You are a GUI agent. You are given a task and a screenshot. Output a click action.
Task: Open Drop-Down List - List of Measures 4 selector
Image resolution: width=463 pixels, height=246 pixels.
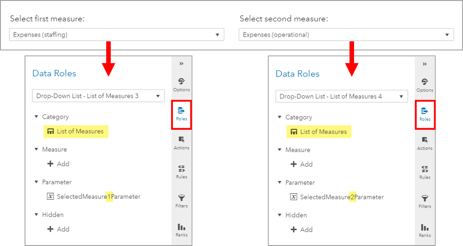pyautogui.click(x=342, y=96)
